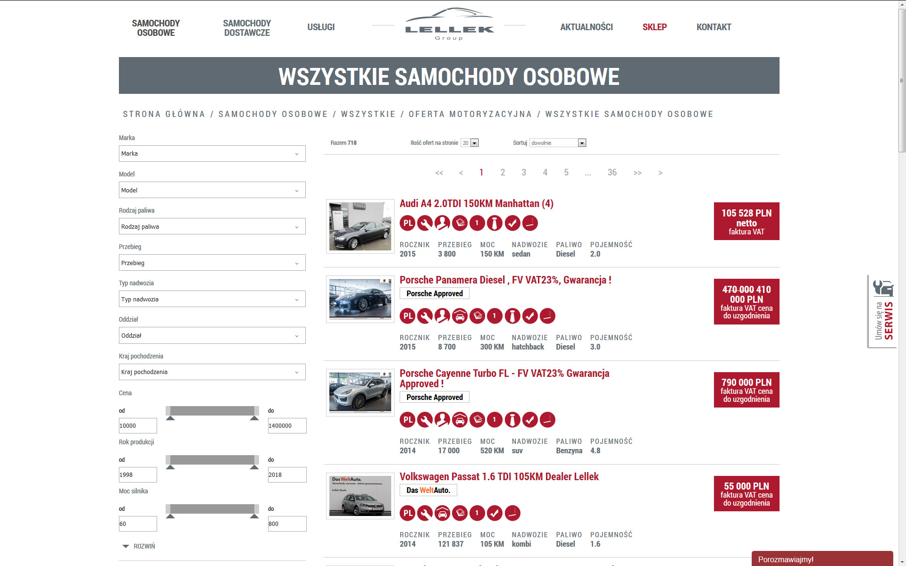This screenshot has width=906, height=566.
Task: Open the Oddział filter dropdown
Action: pyautogui.click(x=212, y=335)
